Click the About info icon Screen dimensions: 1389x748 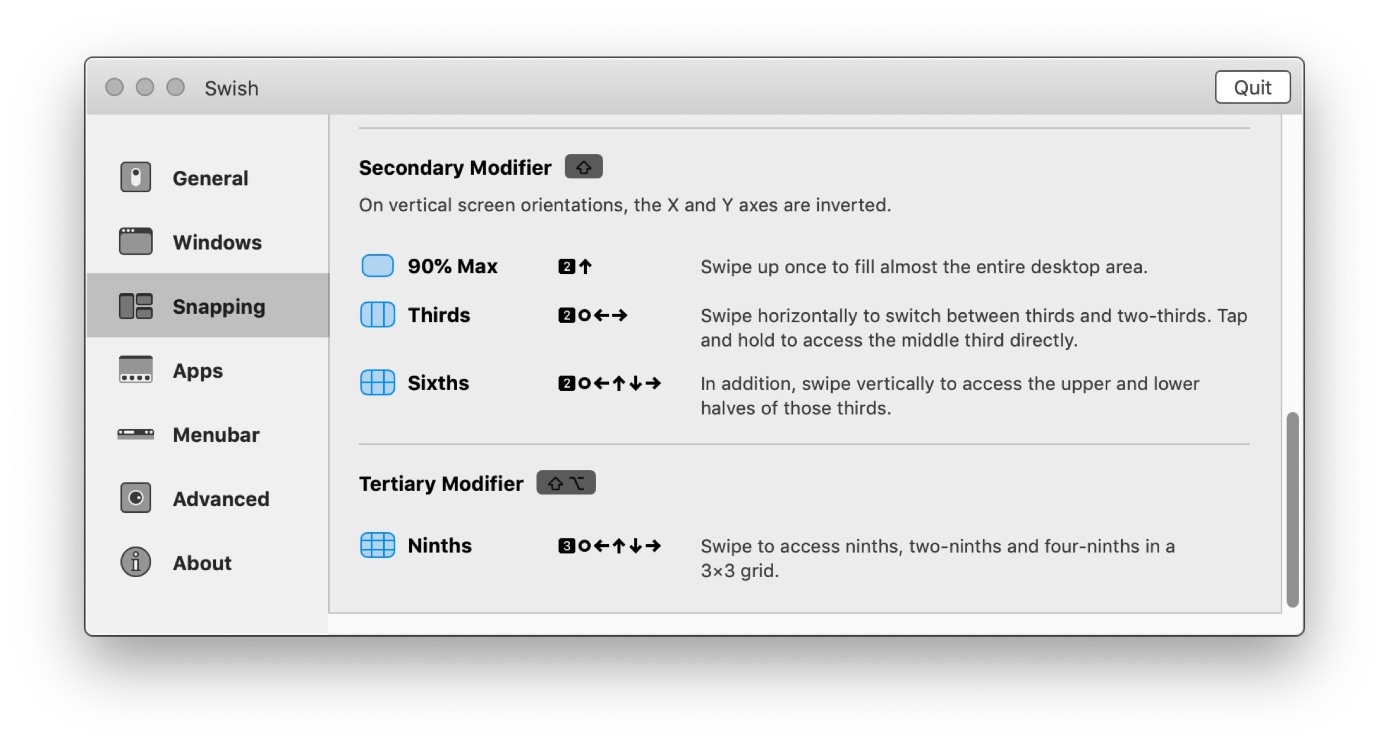(135, 562)
